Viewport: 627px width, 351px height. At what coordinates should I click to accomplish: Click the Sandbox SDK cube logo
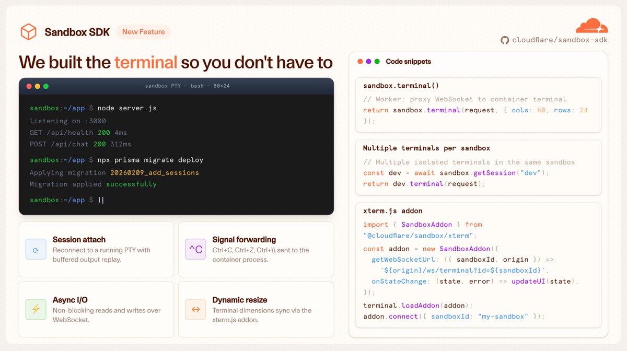28,32
